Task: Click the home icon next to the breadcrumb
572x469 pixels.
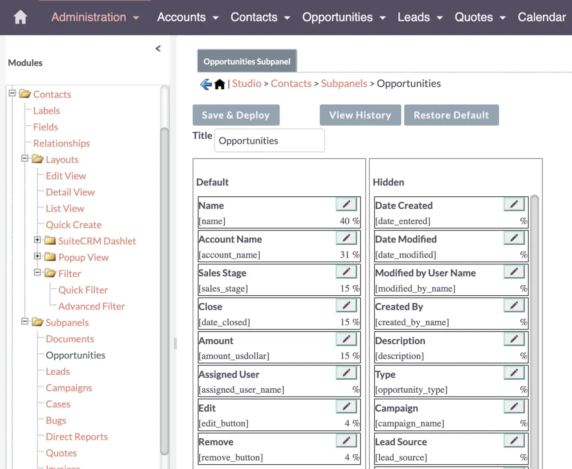Action: pos(219,83)
